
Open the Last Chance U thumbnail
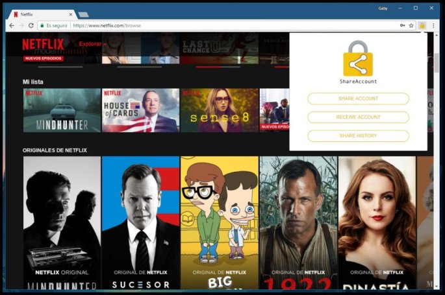(x=220, y=48)
